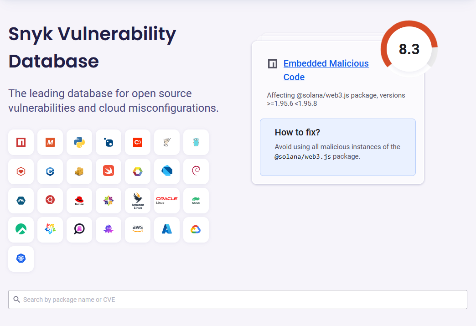Select the Kubernetes tile
This screenshot has height=326, width=476.
tap(21, 259)
